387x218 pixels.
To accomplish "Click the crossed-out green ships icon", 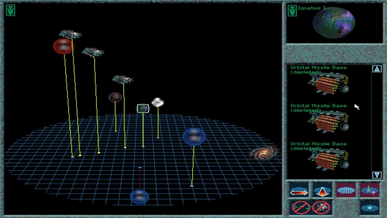I will pyautogui.click(x=300, y=207).
